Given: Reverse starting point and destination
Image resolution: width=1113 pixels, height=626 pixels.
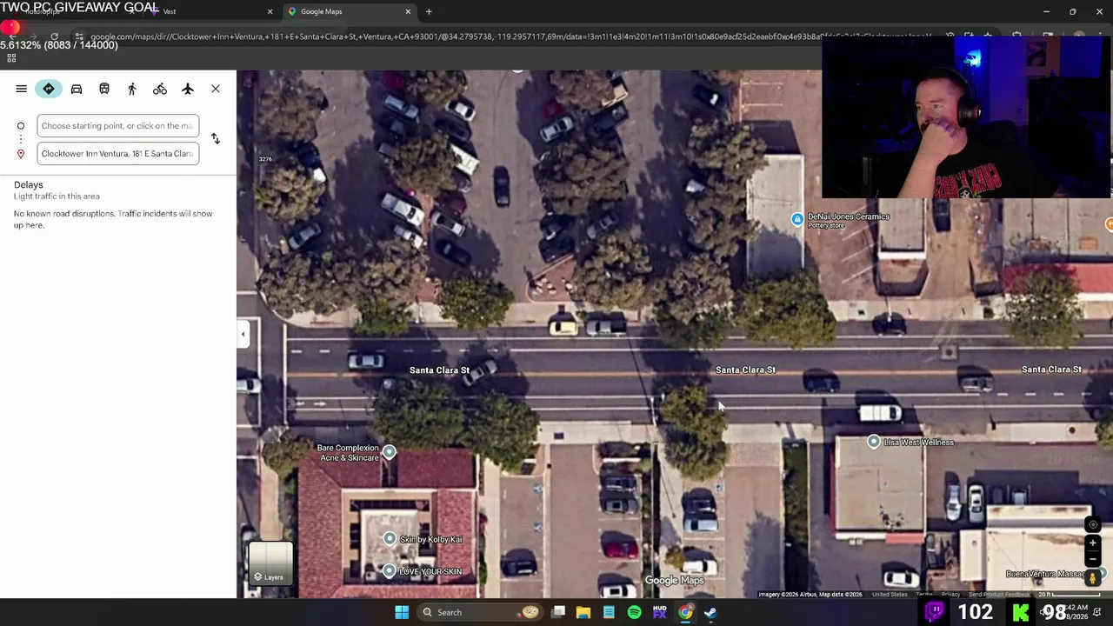Looking at the screenshot, I should tap(216, 139).
